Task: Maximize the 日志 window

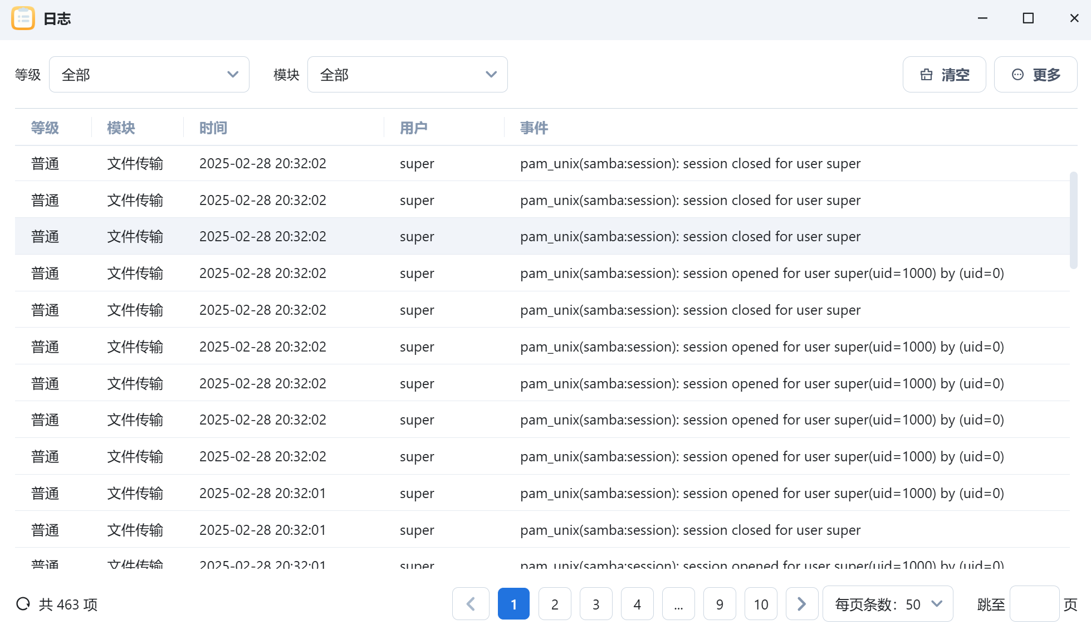Action: (x=1028, y=18)
